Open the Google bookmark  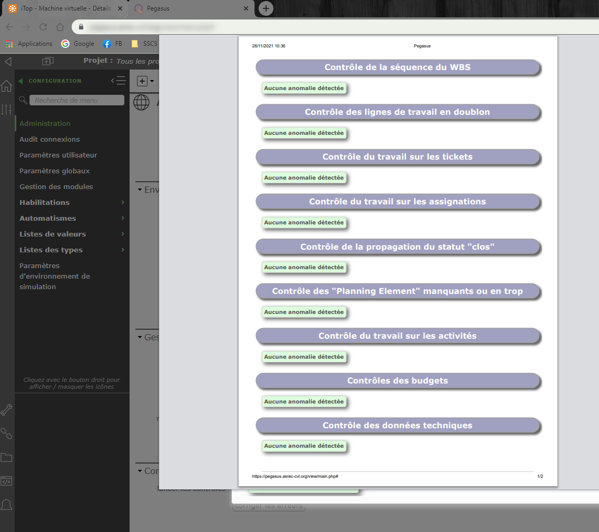77,44
